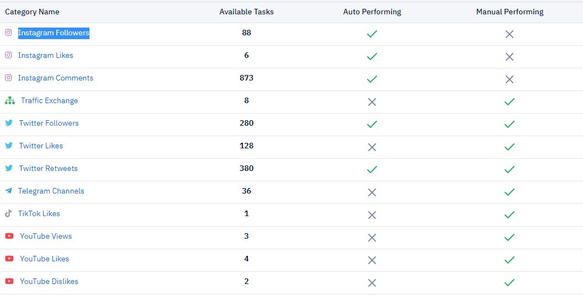Click the Twitter bird icon beside Twitter Likes
This screenshot has height=295, width=583.
click(x=9, y=146)
